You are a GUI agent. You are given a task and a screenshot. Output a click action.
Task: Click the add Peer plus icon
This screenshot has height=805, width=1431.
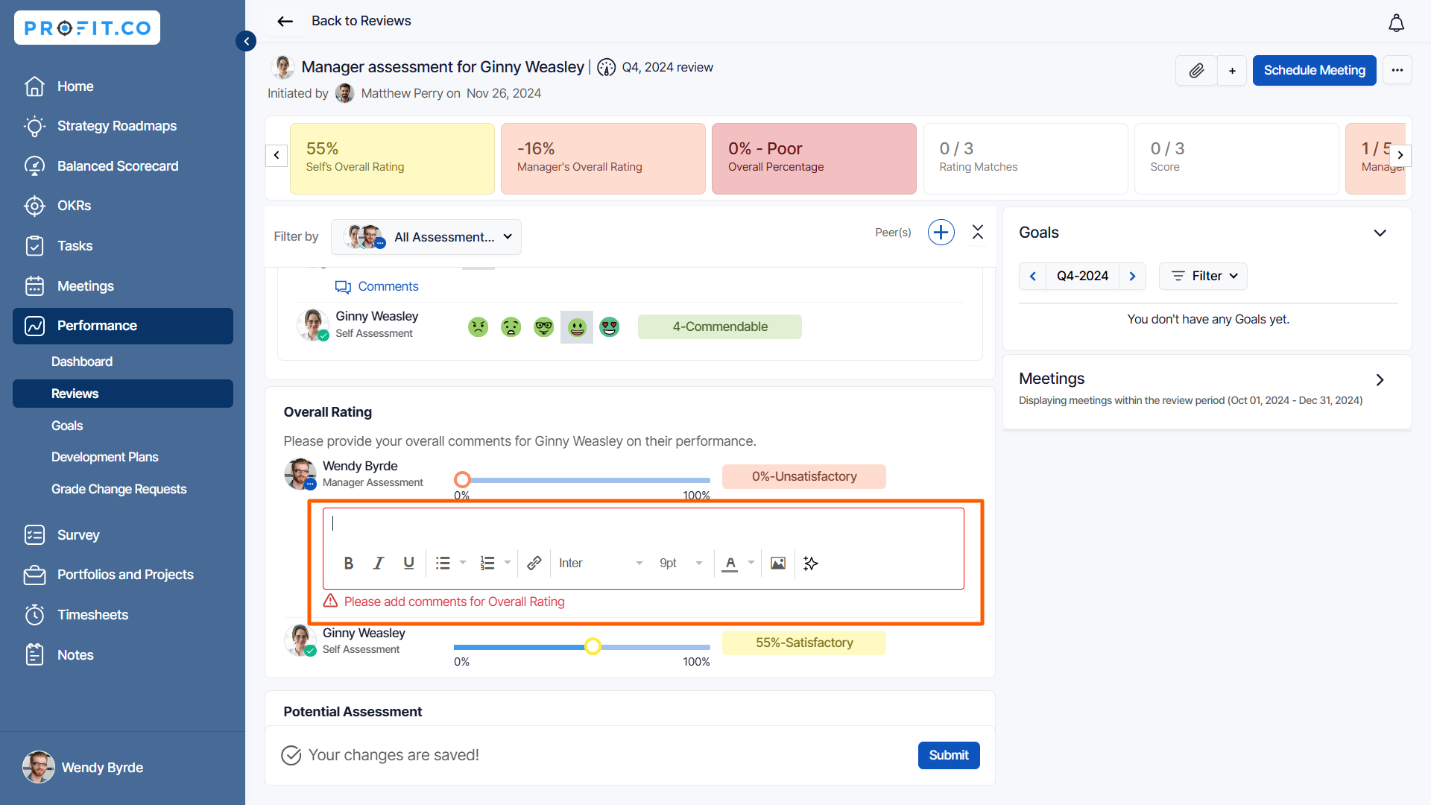[x=941, y=233]
